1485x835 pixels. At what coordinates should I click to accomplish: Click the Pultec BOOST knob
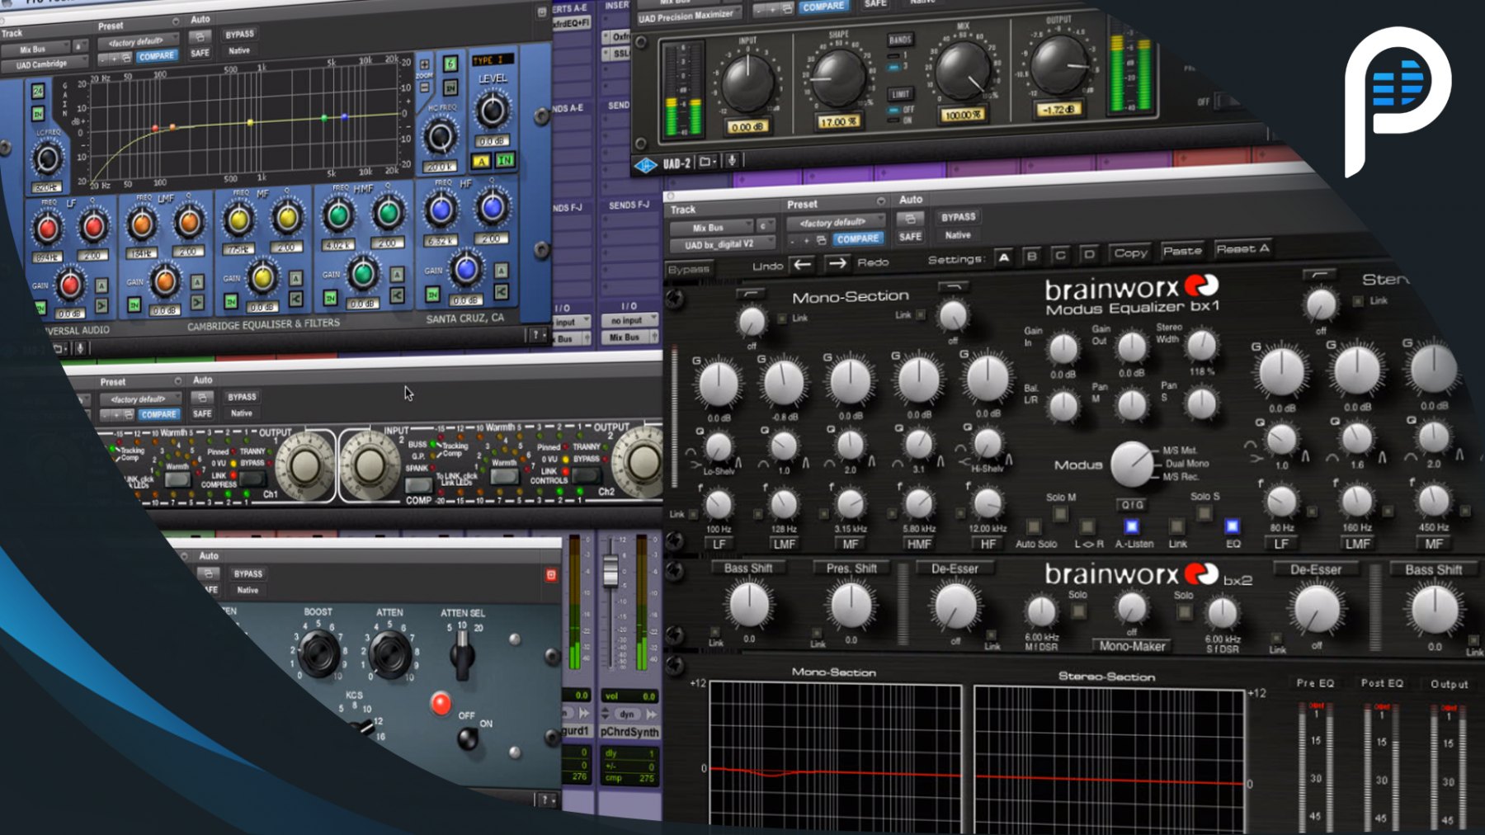(318, 653)
